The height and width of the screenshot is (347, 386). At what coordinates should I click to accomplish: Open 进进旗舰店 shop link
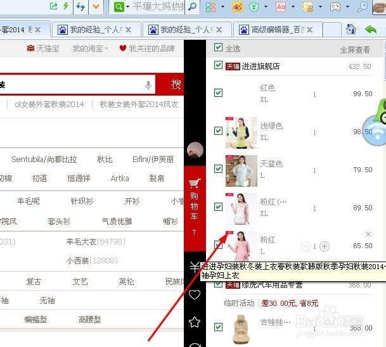[x=261, y=66]
